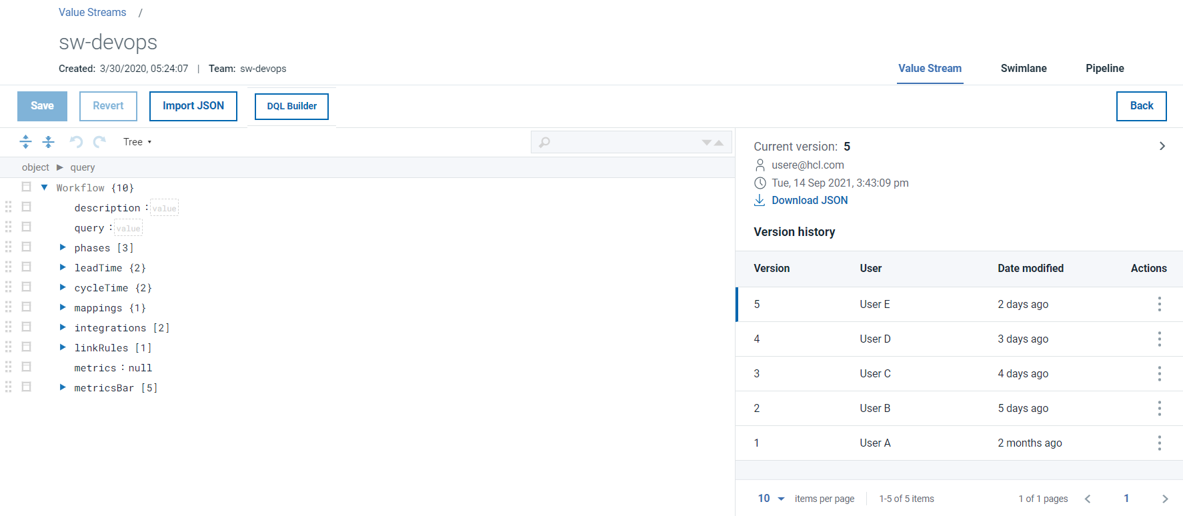Jump to previous search result arrow

tap(719, 142)
